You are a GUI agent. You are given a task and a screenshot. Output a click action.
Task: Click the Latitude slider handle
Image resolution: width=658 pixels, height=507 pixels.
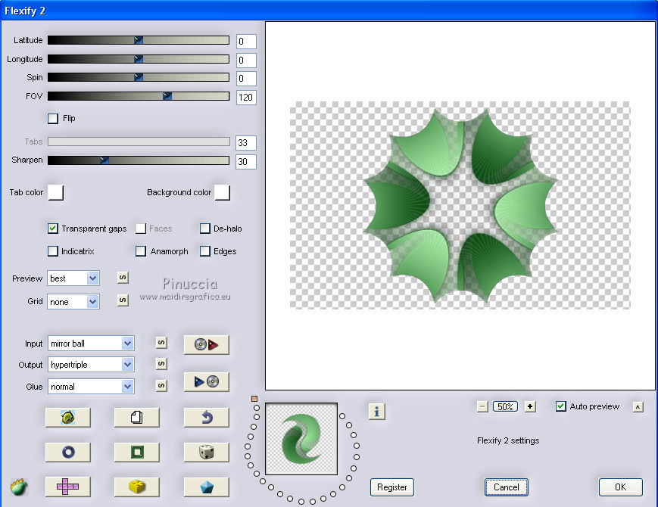(x=138, y=40)
